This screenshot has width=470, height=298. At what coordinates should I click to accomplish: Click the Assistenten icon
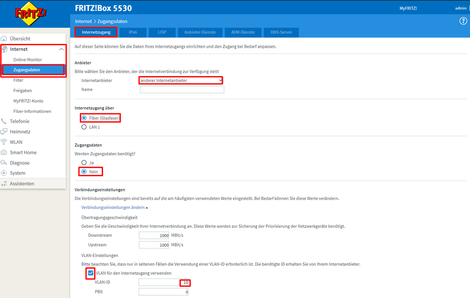click(x=4, y=184)
